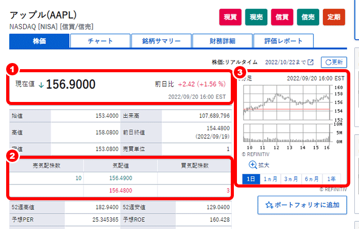The height and width of the screenshot is (229, 359).
Task: Open the external link icon beside 2022/10/22まで
Action: pyautogui.click(x=310, y=62)
